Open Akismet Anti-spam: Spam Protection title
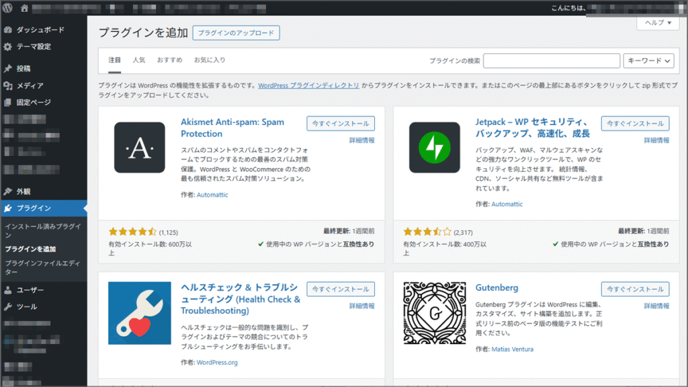The height and width of the screenshot is (387, 688). (x=232, y=128)
